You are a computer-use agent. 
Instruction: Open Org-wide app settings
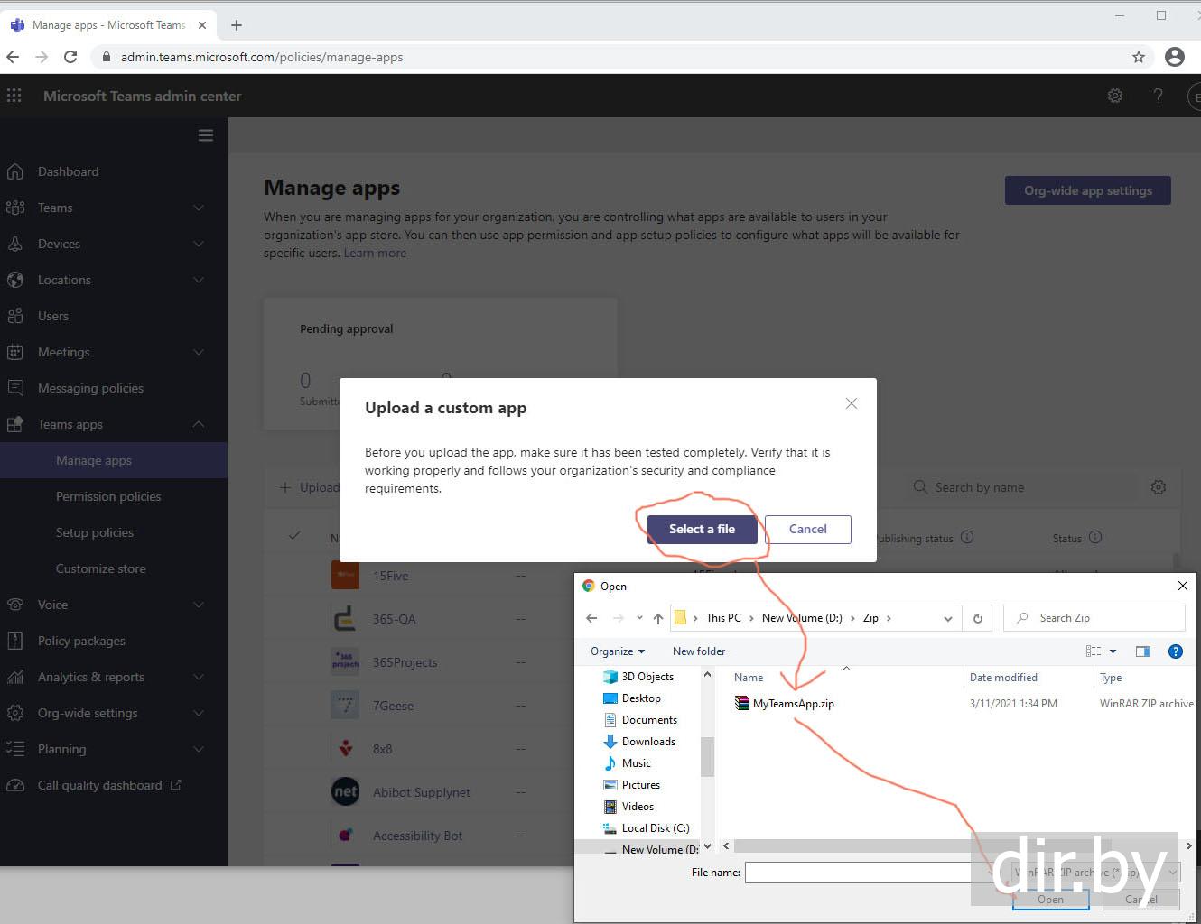click(1088, 190)
